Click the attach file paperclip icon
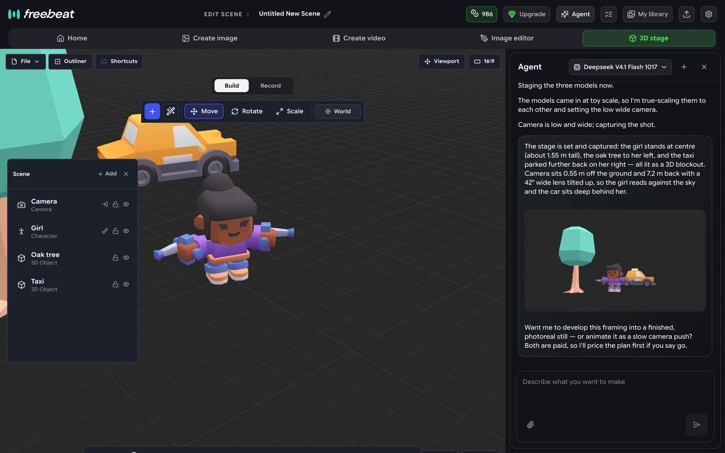 (531, 425)
